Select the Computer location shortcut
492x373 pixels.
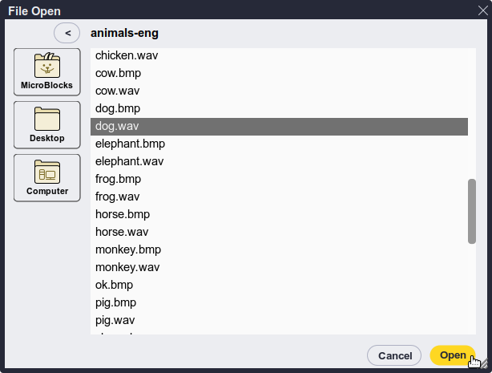(x=47, y=178)
